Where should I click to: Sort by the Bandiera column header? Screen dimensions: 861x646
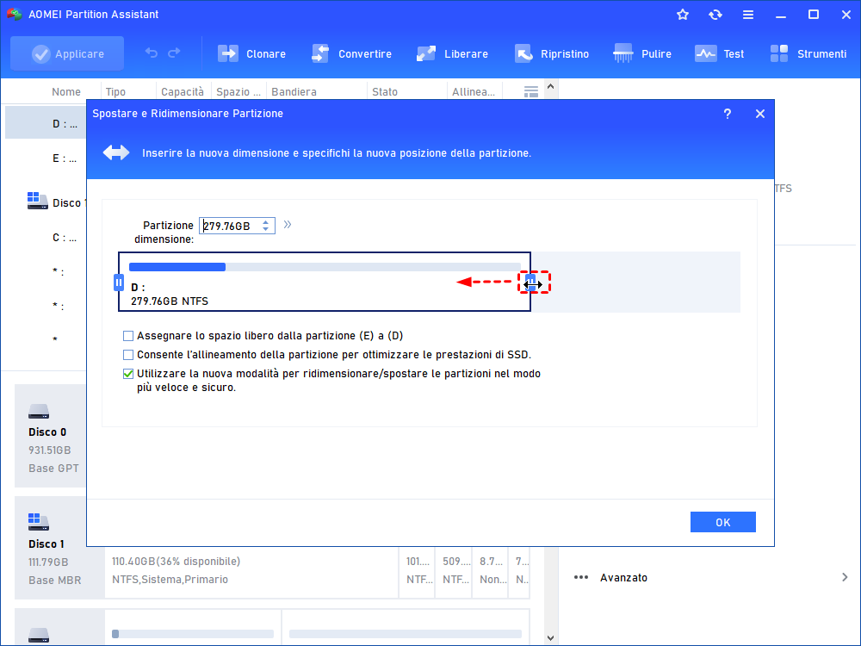[294, 92]
